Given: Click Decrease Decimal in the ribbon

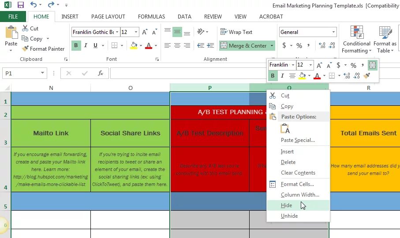Looking at the screenshot, I should coord(332,45).
